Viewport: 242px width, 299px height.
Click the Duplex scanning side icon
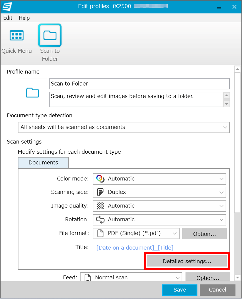pos(100,192)
